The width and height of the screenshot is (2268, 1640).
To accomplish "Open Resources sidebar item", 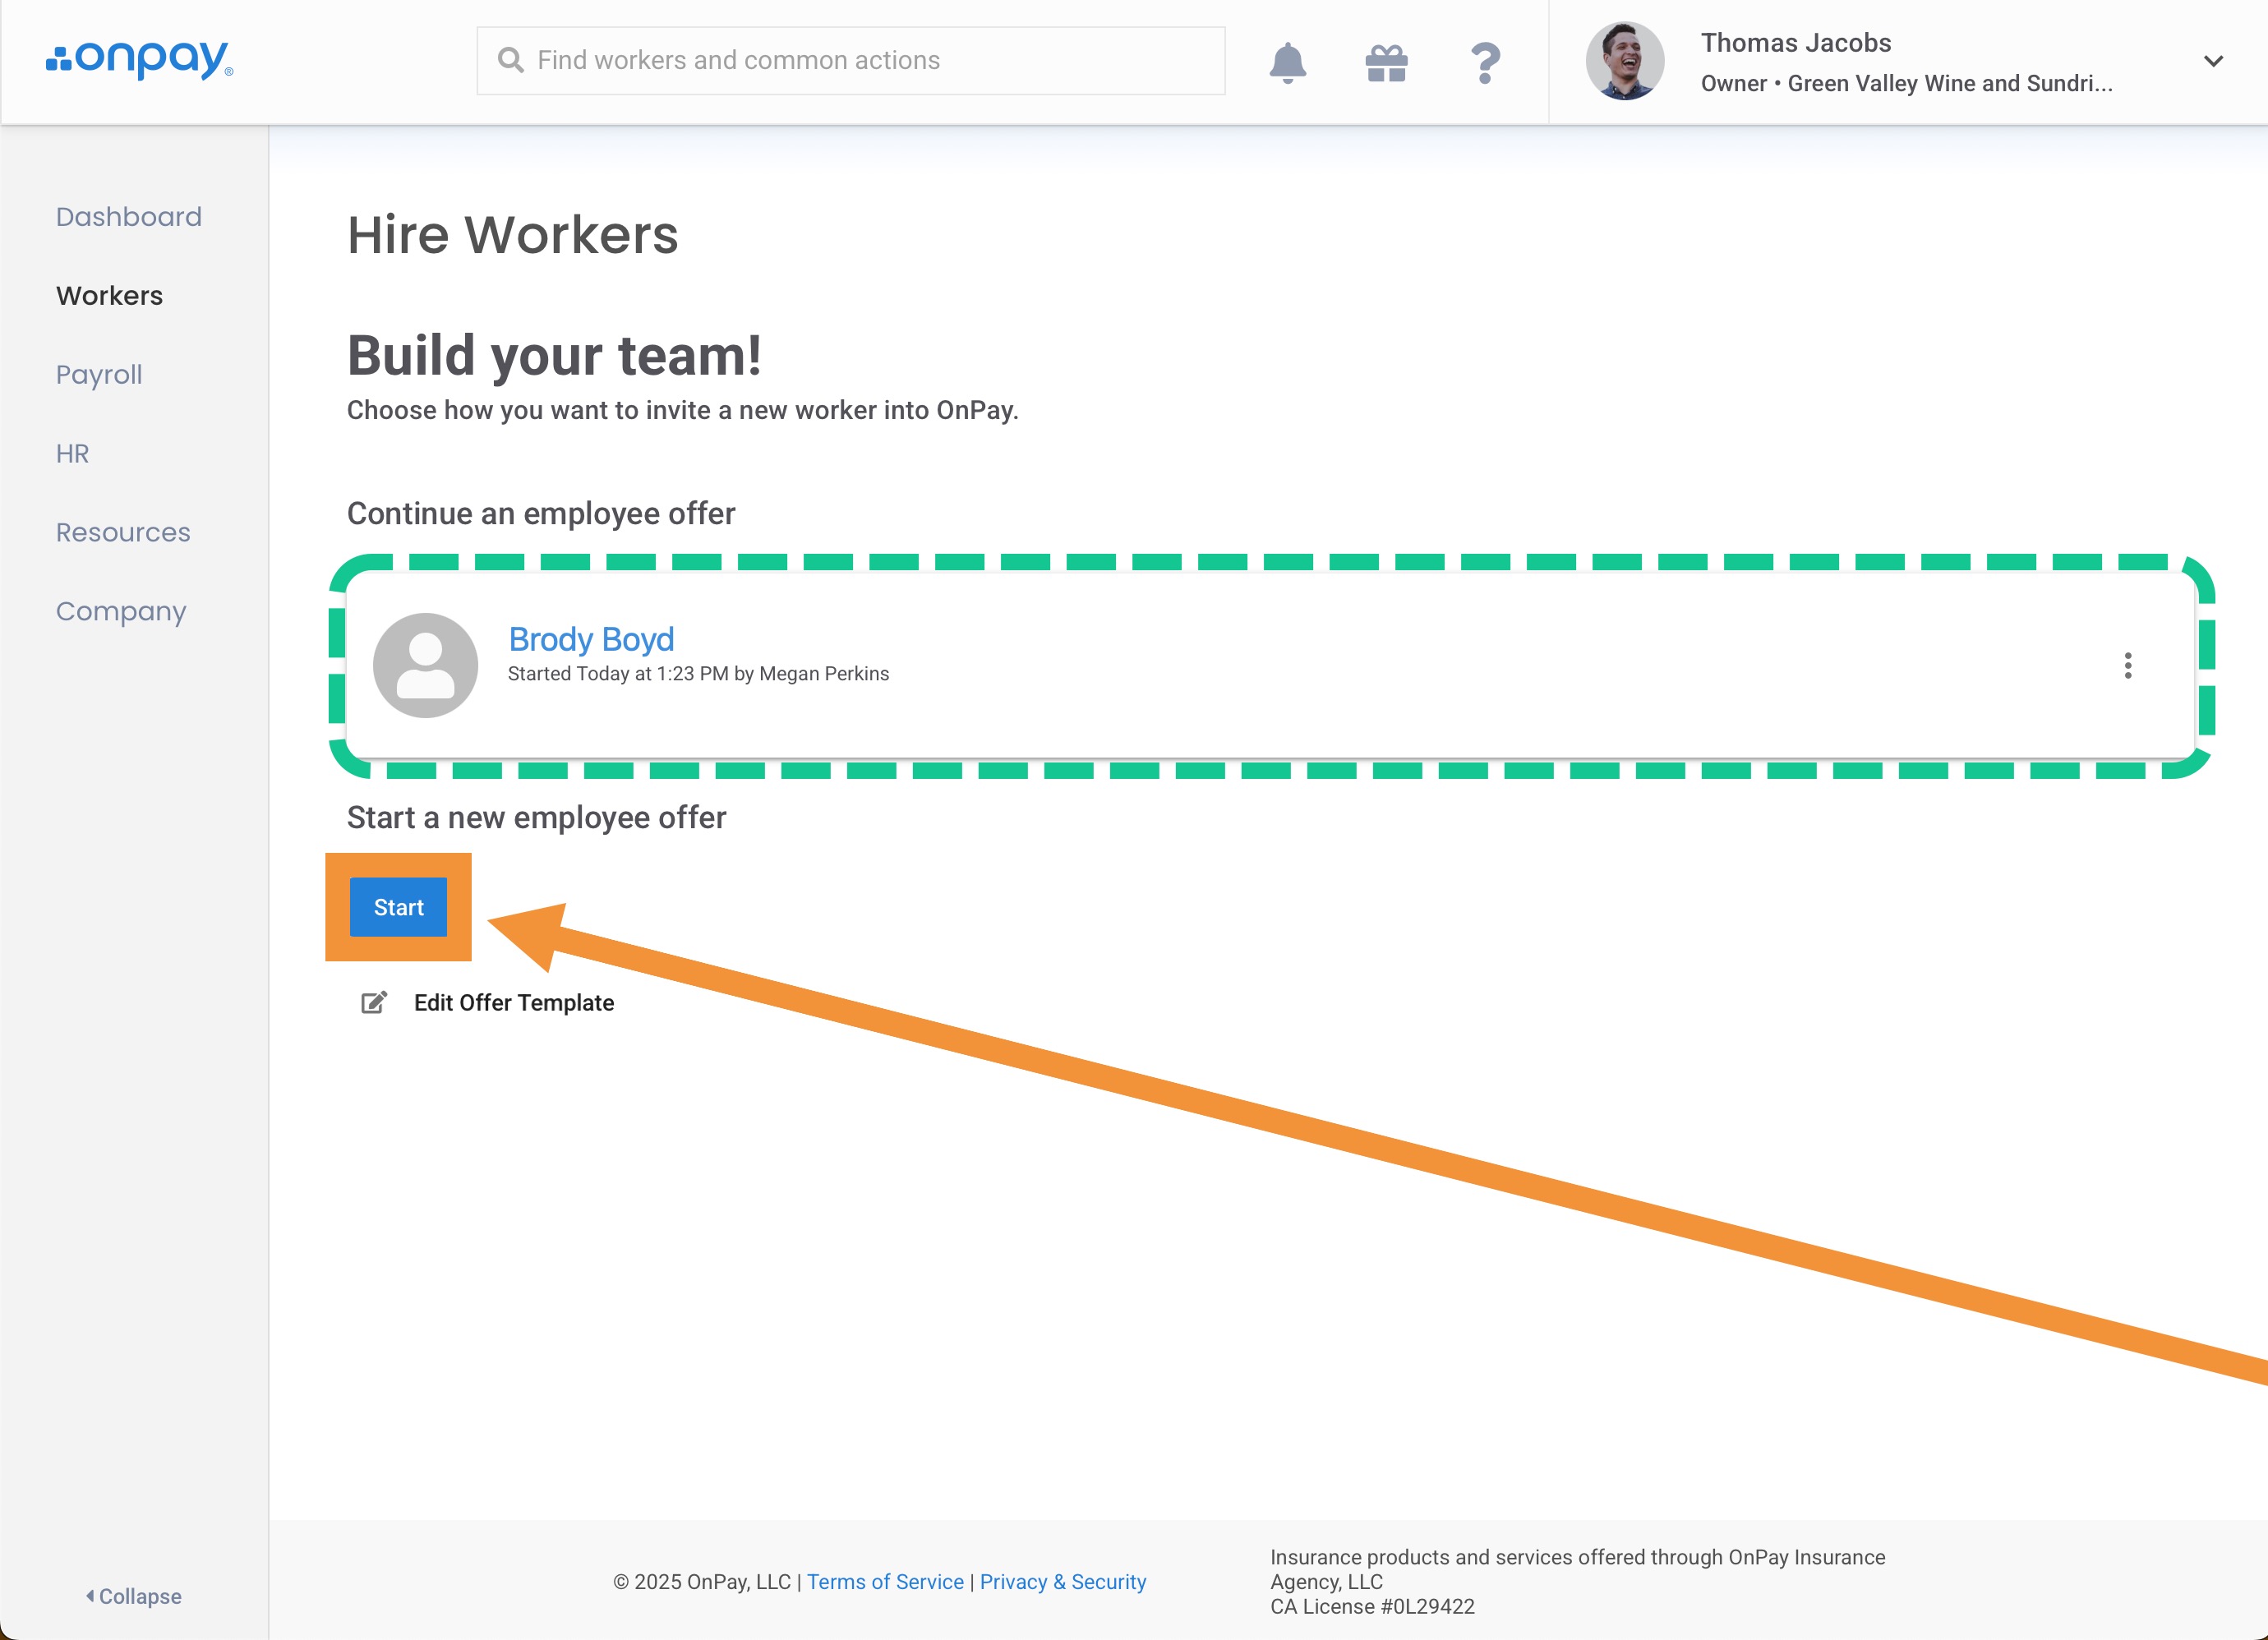I will 123,532.
